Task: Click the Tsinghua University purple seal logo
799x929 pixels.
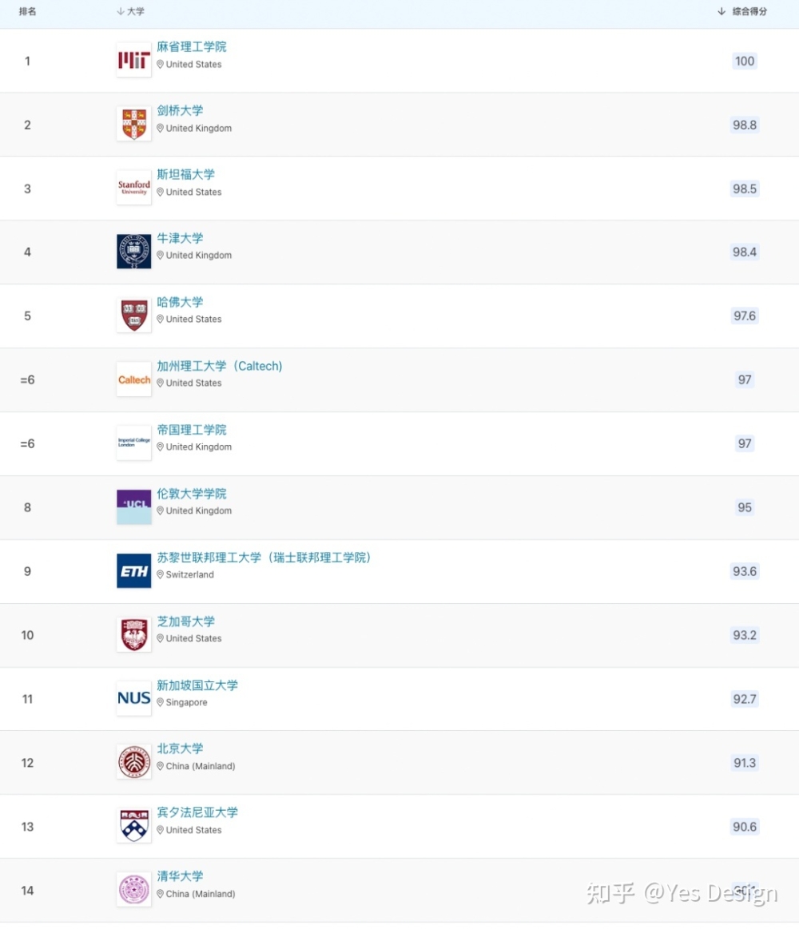Action: (134, 890)
